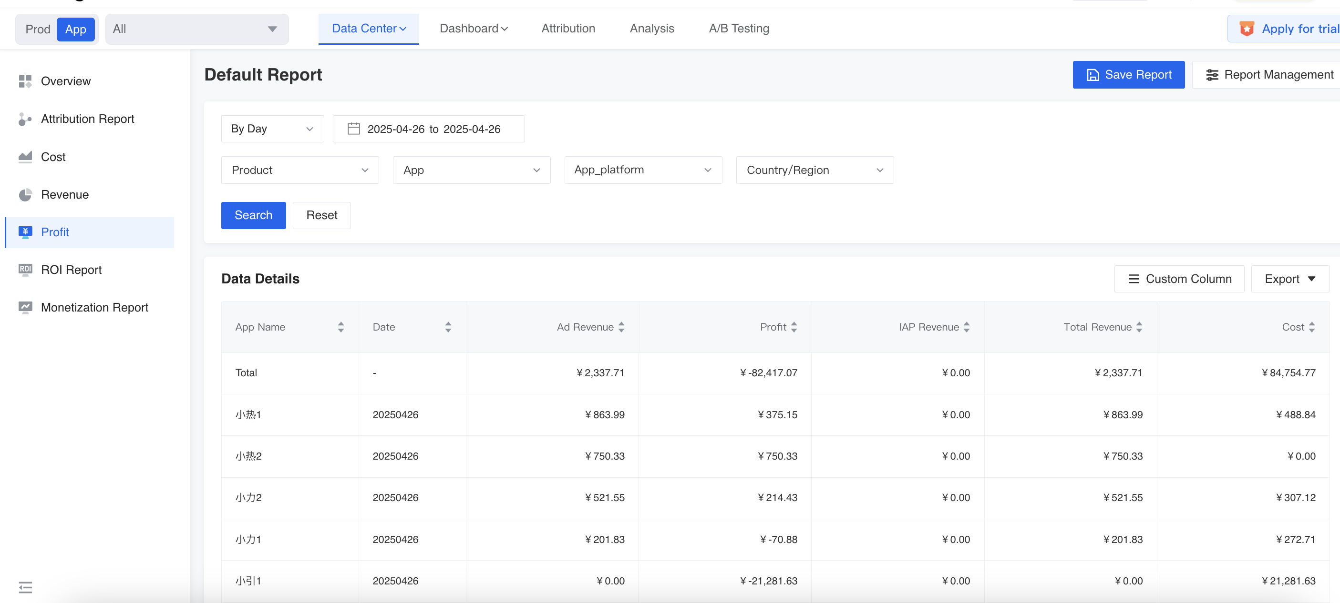Image resolution: width=1340 pixels, height=603 pixels.
Task: Click the Search button
Action: [253, 215]
